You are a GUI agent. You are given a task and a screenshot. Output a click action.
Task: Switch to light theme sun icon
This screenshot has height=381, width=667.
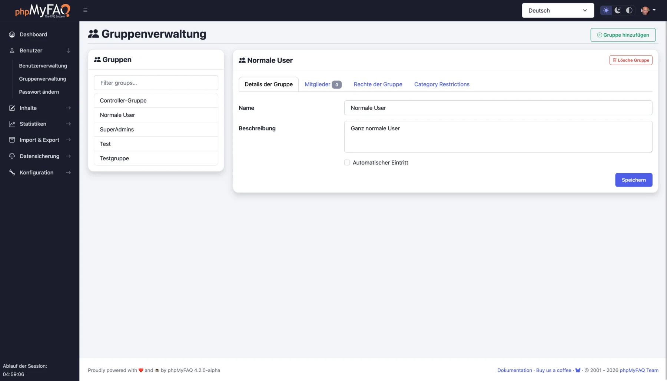[606, 10]
